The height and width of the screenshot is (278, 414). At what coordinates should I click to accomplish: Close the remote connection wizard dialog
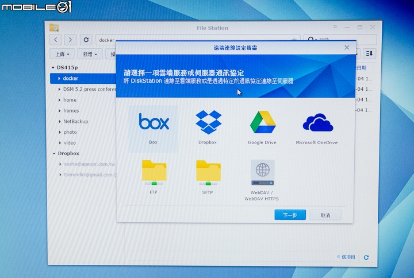(347, 48)
